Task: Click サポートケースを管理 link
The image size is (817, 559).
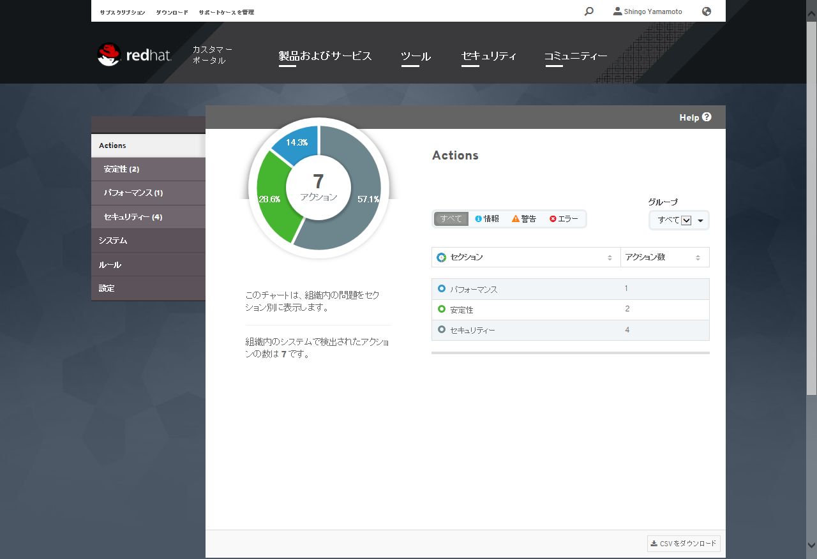Action: 226,12
